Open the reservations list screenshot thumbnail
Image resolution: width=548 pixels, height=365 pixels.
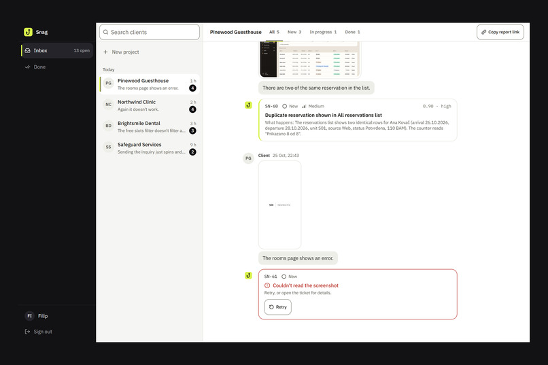(x=310, y=59)
